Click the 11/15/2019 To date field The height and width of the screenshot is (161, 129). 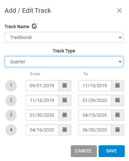tap(95, 86)
